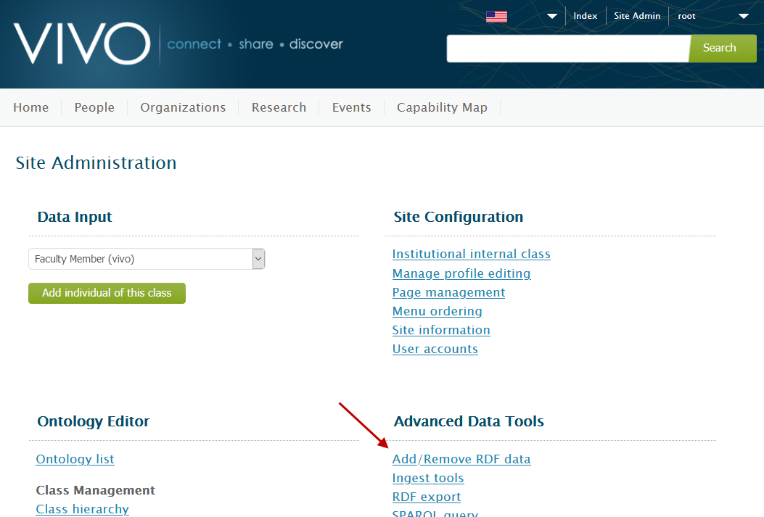Open the RDF export link

[x=427, y=497]
